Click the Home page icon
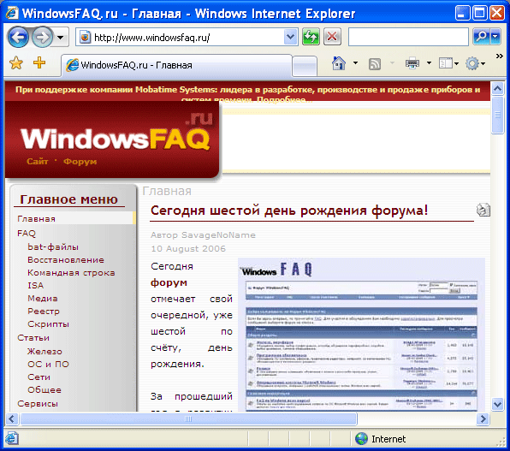Viewport: 510px width, 451px height. tap(339, 63)
